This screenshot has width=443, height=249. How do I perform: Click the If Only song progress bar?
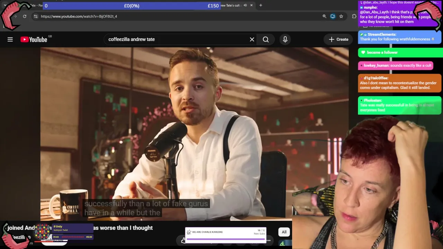tap(73, 237)
